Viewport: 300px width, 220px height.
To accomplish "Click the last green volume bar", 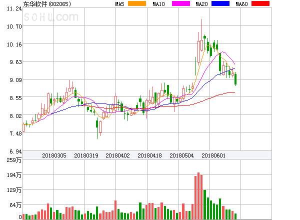I will point(235,216).
